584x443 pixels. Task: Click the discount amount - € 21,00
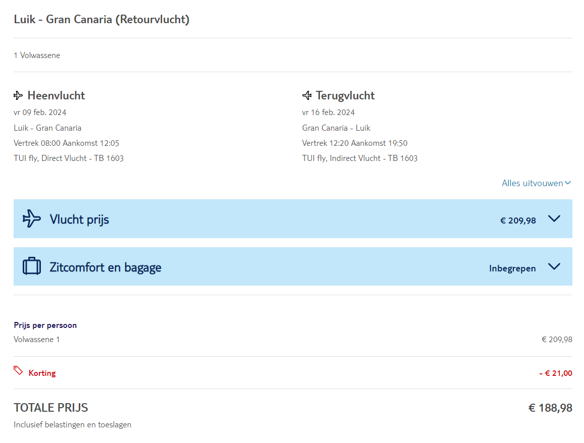(x=556, y=373)
